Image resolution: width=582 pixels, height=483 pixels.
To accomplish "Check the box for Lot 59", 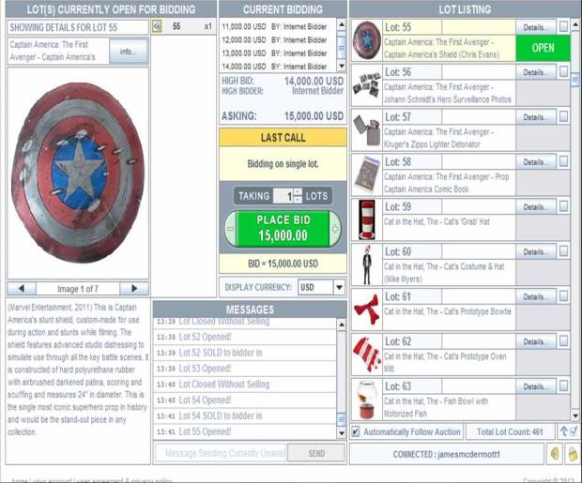I will pos(563,207).
